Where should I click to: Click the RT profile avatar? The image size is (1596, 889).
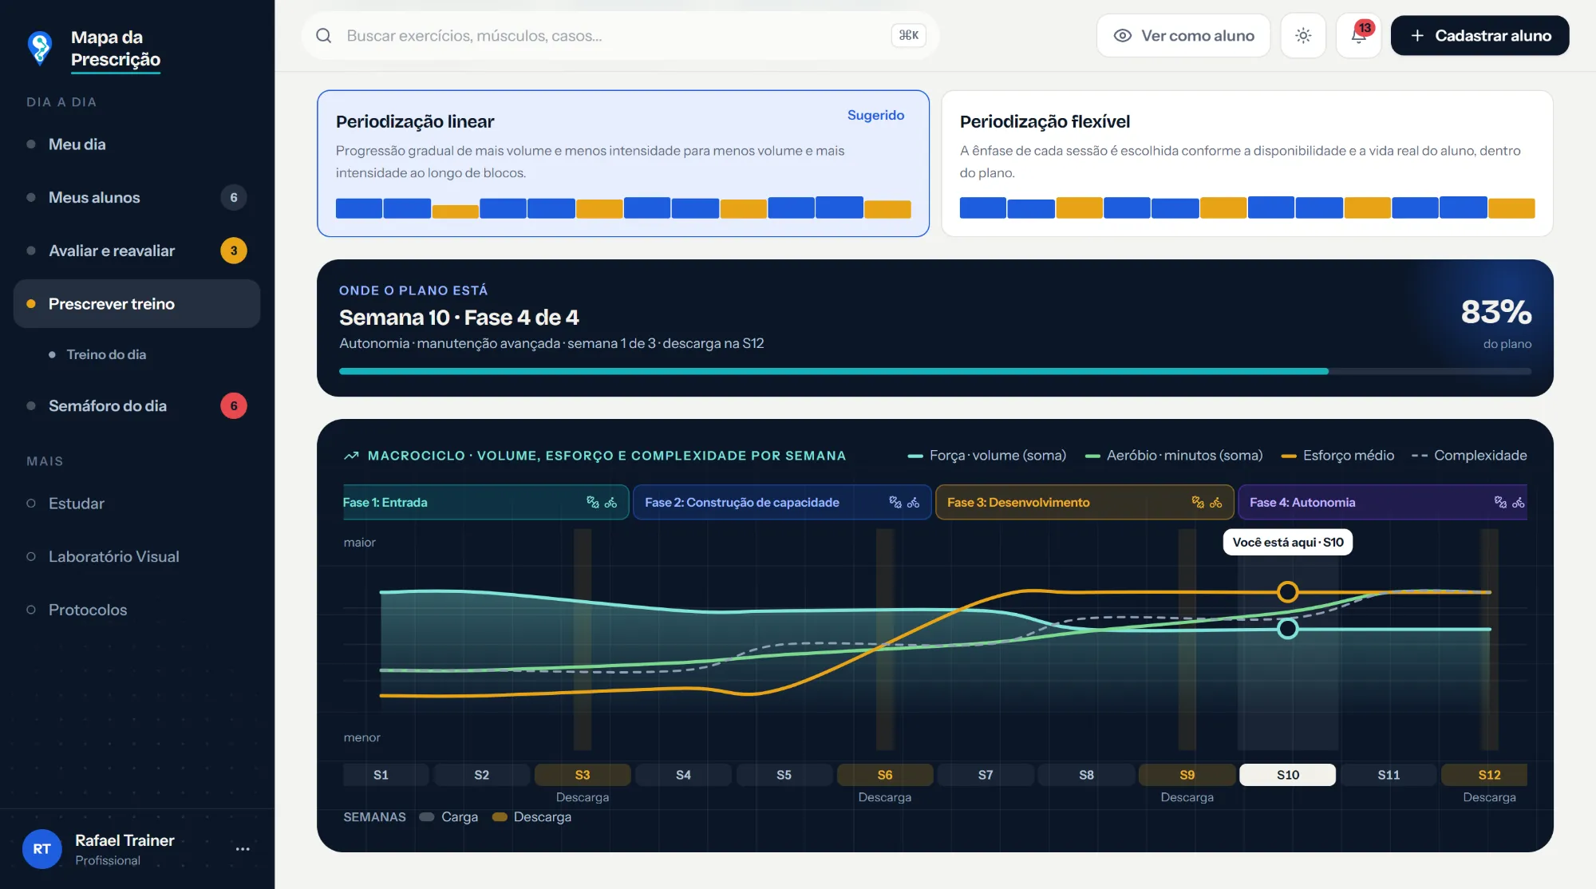[x=42, y=849]
